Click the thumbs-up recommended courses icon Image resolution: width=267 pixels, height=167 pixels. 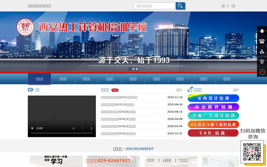click(190, 89)
